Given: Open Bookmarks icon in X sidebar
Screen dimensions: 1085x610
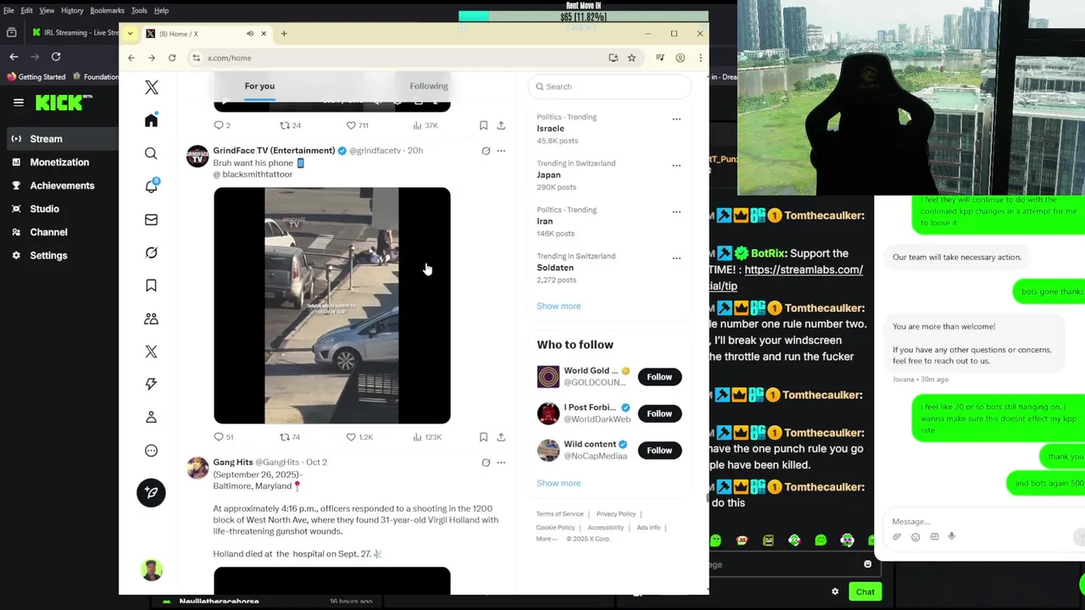Looking at the screenshot, I should point(151,286).
